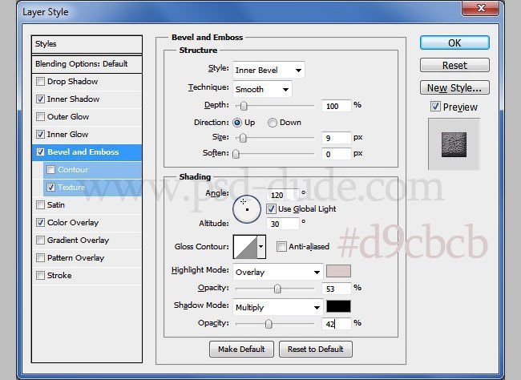
Task: Enable the Outer Glow checkbox
Action: [x=40, y=117]
